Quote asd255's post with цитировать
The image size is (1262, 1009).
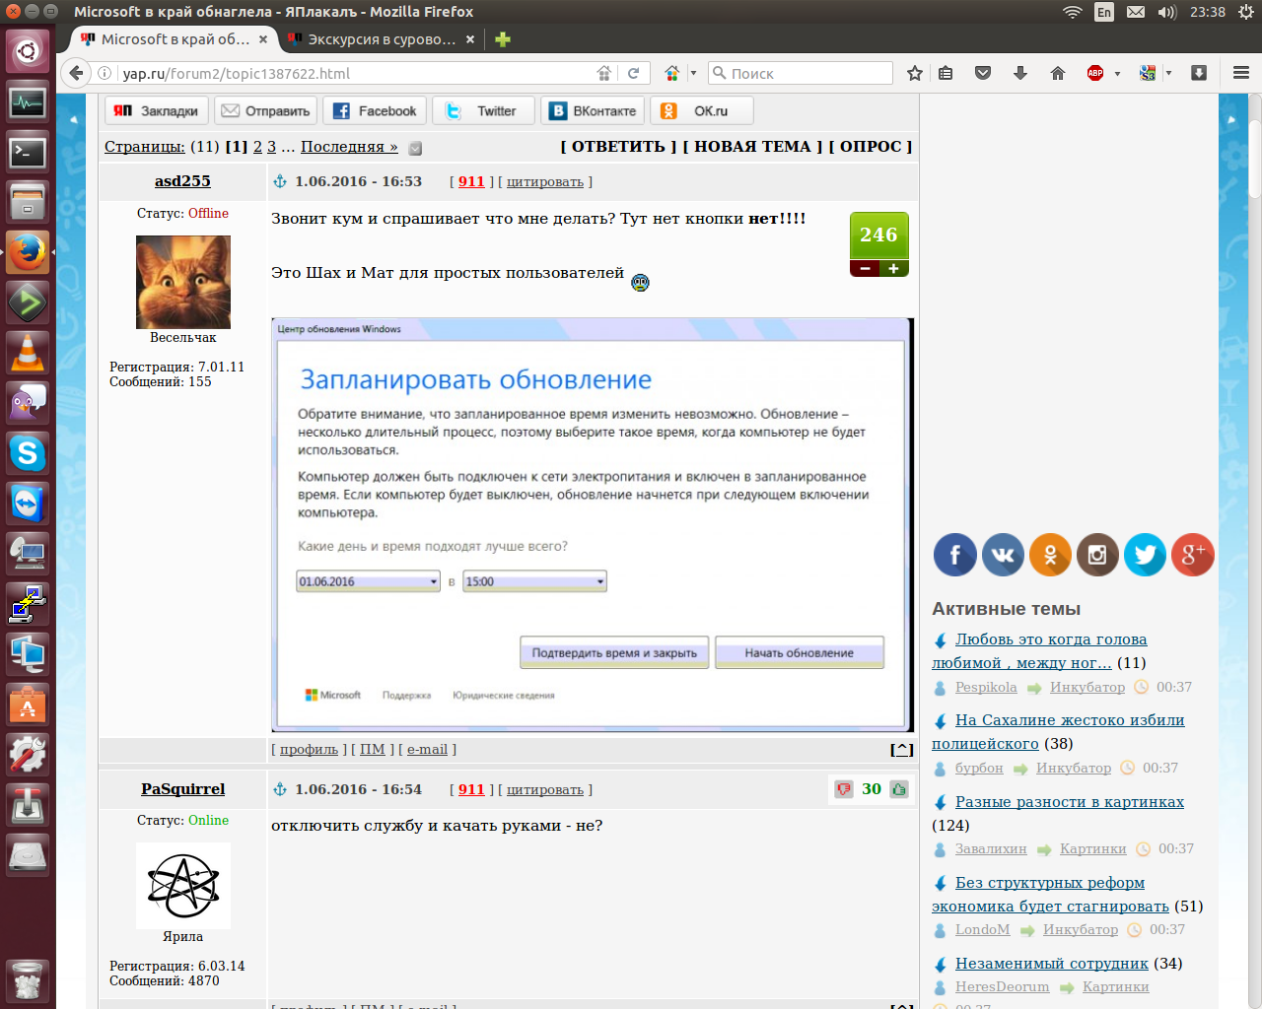(x=545, y=182)
